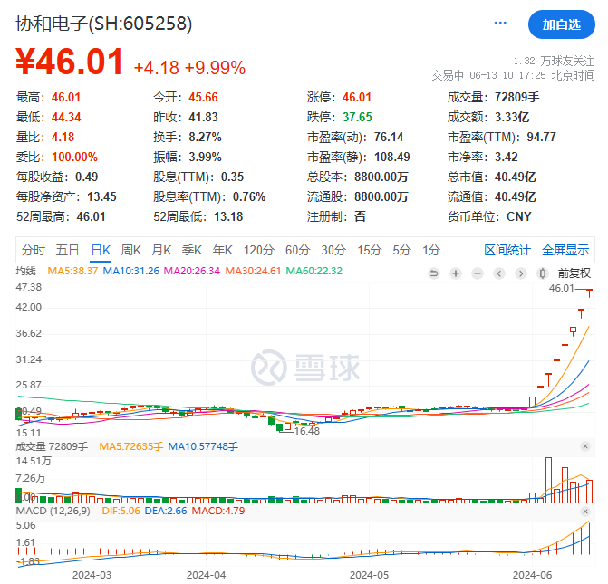This screenshot has height=584, width=608.
Task: Open 全屏显示 fullscreen chart view
Action: 565,250
